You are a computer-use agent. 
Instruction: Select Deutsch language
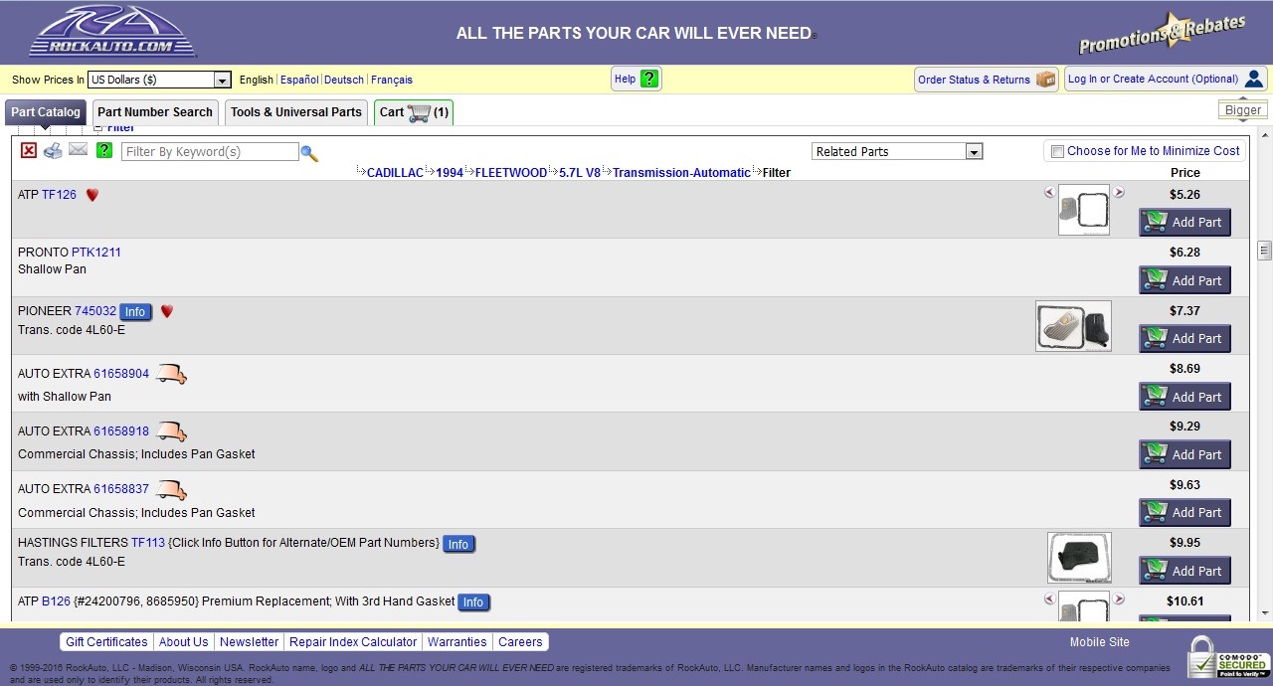[x=344, y=80]
